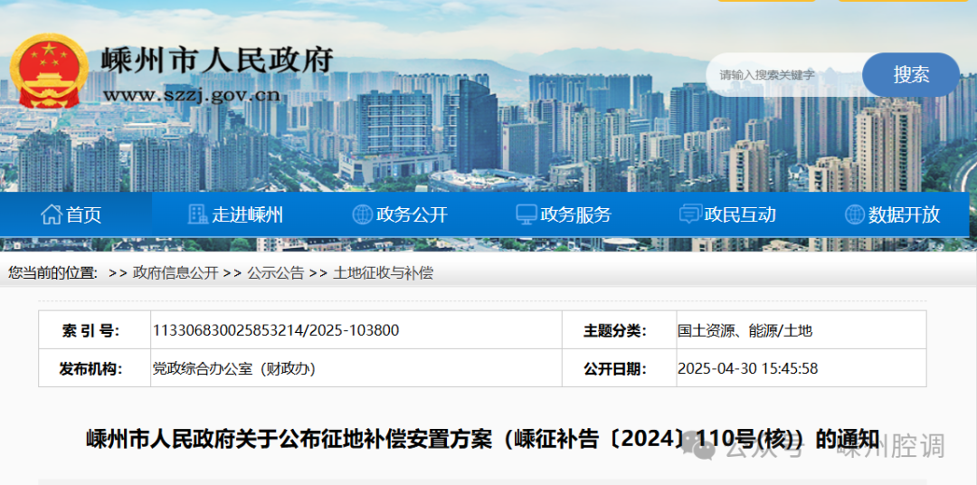977x485 pixels.
Task: Click the home icon beside 首页
Action: coord(51,214)
